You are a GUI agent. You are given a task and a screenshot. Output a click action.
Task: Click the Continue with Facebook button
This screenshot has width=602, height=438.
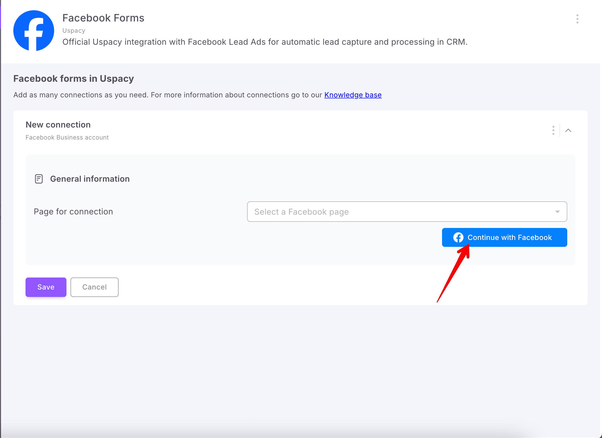coord(504,237)
